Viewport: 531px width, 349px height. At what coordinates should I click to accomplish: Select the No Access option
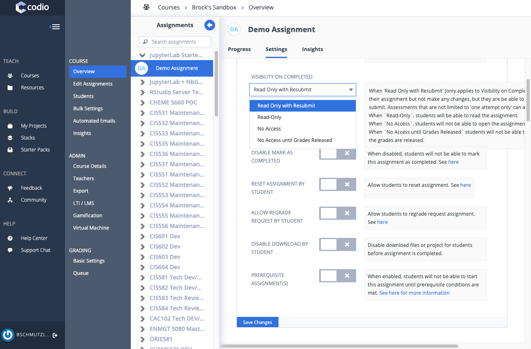pyautogui.click(x=303, y=129)
